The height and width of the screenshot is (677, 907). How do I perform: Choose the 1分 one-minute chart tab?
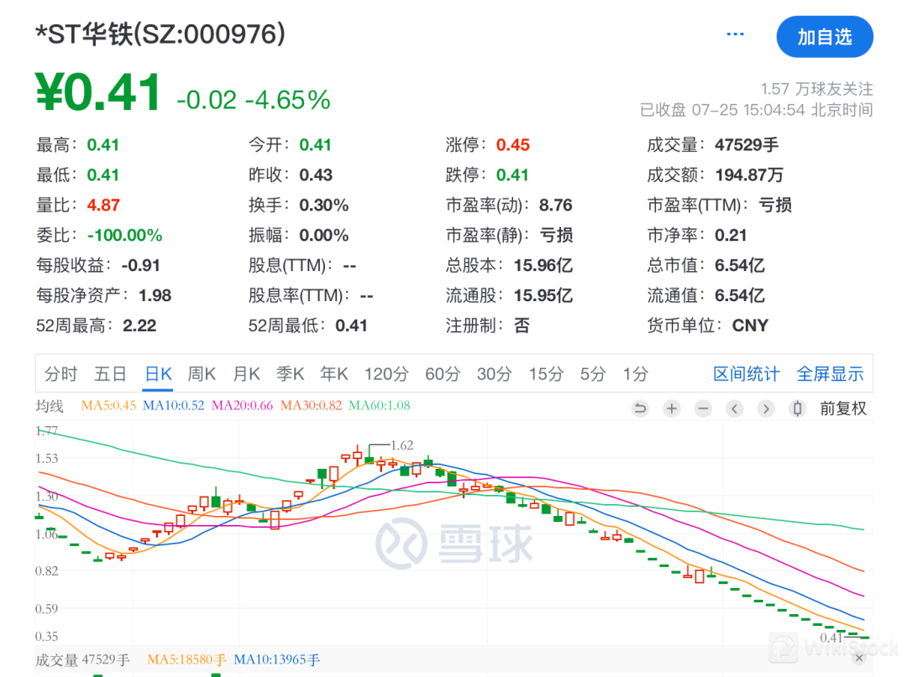pyautogui.click(x=635, y=374)
